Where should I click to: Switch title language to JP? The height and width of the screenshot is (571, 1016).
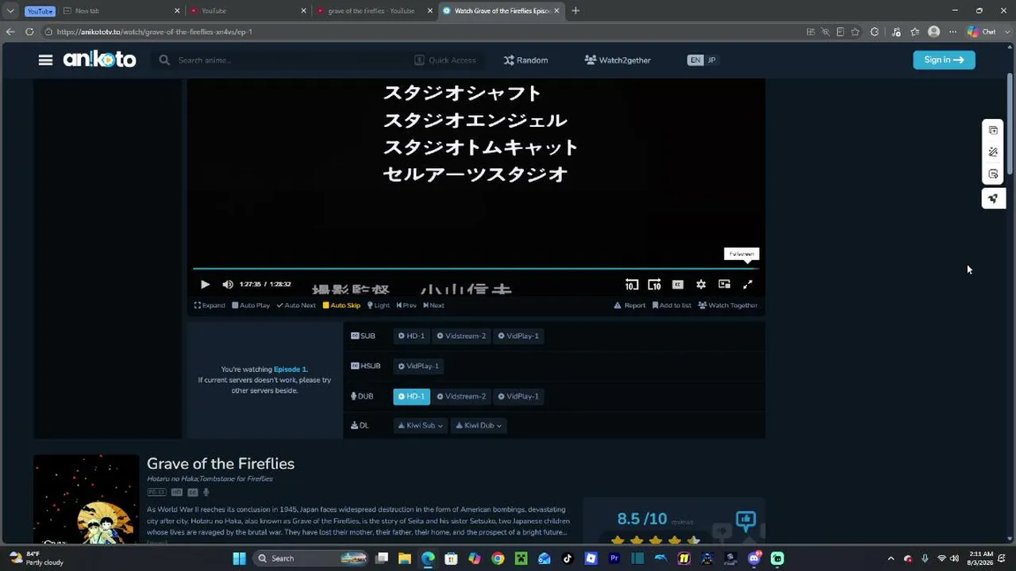(711, 60)
